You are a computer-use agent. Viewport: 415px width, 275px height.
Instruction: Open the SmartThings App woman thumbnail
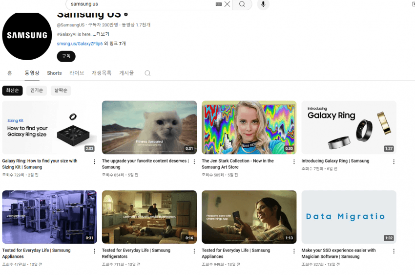click(x=249, y=217)
